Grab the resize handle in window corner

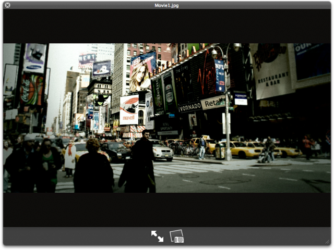click(327, 242)
